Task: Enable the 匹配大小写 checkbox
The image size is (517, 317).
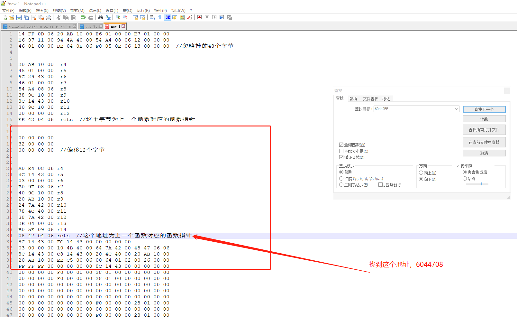Action: [341, 151]
